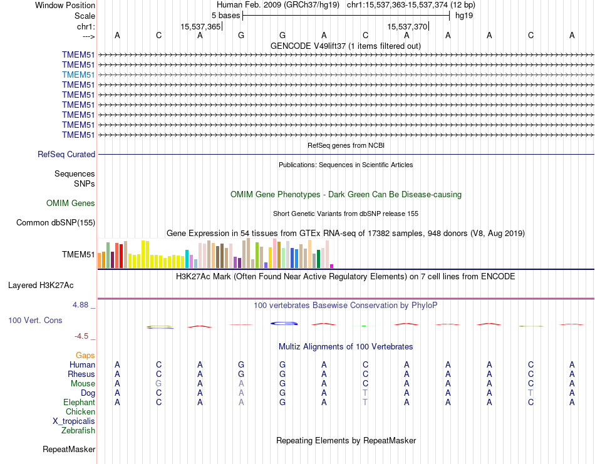Open the H3K27Ac Mark ENCODE track title

click(x=345, y=277)
